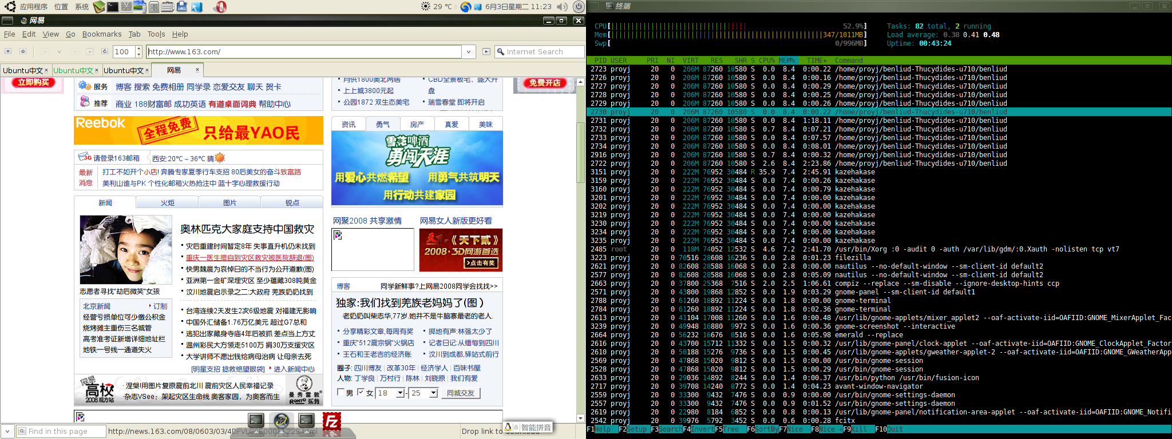Open link 独家:我们找到羌族老妈妈了(图)
Image resolution: width=1172 pixels, height=439 pixels.
click(x=410, y=302)
